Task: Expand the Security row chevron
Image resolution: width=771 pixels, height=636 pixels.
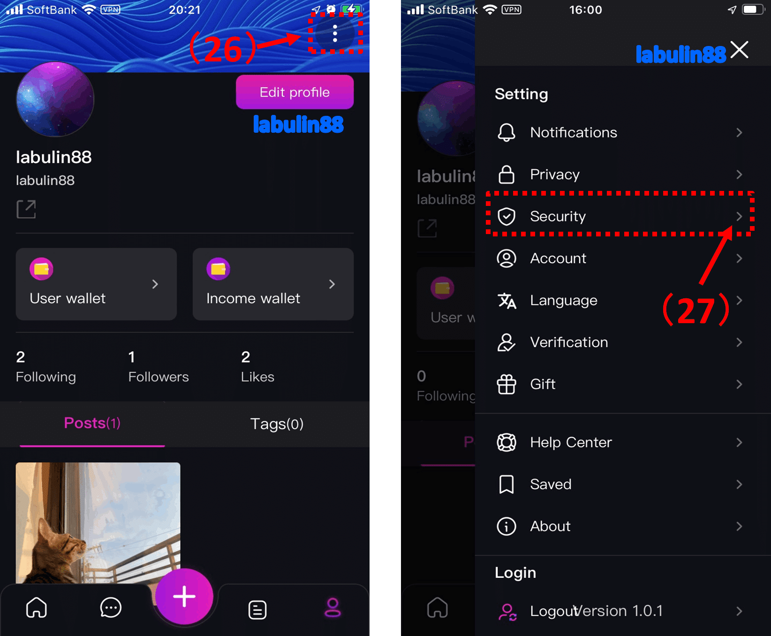Action: pos(739,216)
